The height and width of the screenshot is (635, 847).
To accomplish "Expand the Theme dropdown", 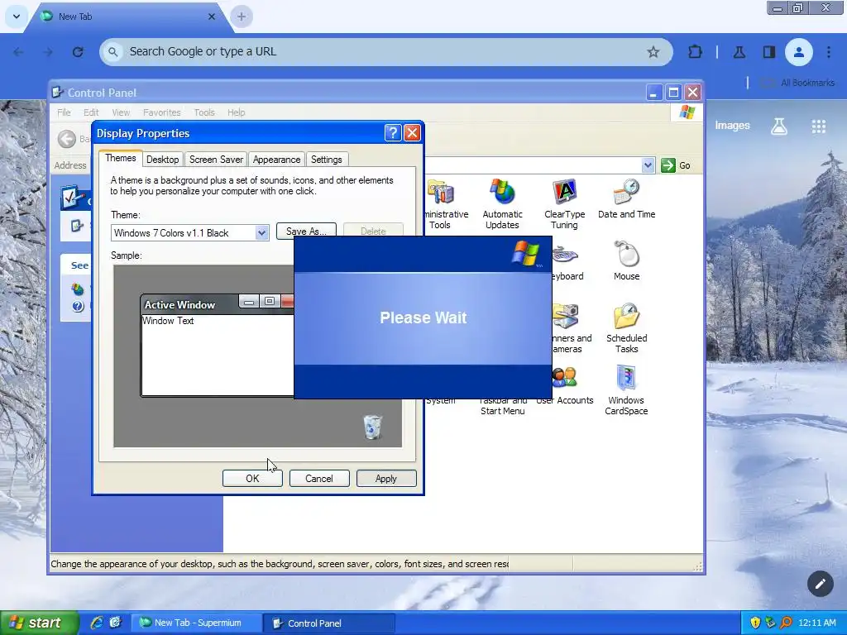I will (x=261, y=232).
